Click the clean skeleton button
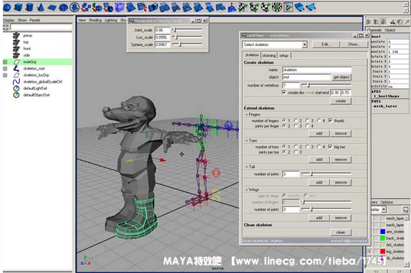Screen dimensions: 411x273 pyautogui.click(x=341, y=232)
